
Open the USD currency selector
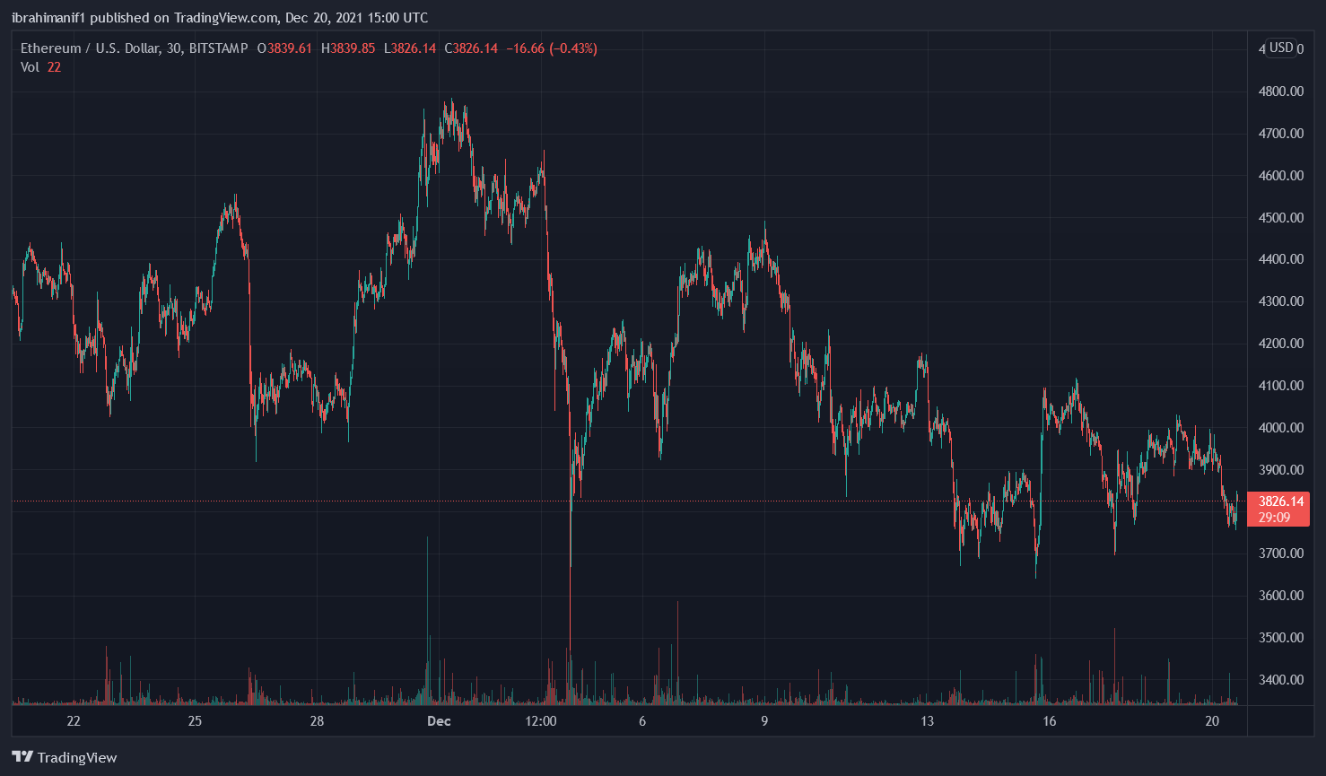point(1281,48)
